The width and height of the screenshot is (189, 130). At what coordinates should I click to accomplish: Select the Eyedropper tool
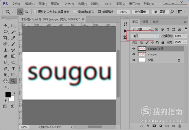(13, 38)
